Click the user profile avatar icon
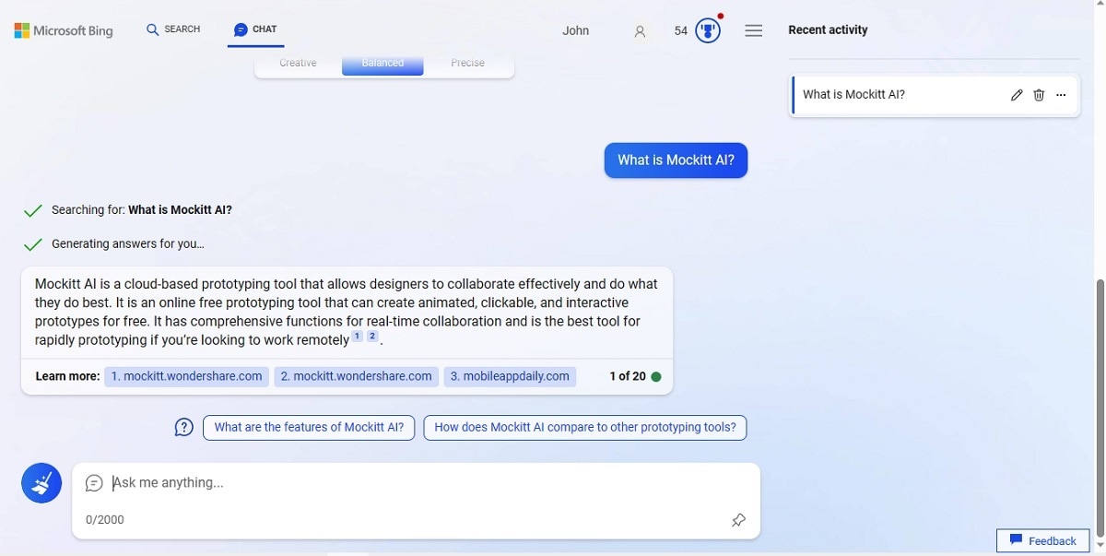The image size is (1106, 556). (x=640, y=31)
